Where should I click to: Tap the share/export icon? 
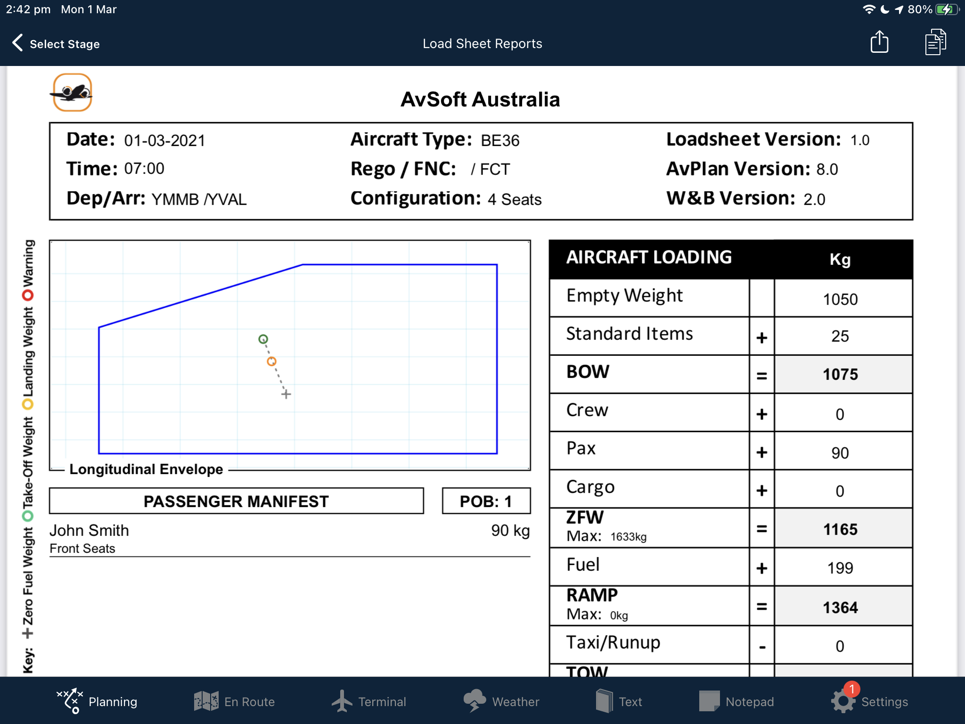click(879, 42)
